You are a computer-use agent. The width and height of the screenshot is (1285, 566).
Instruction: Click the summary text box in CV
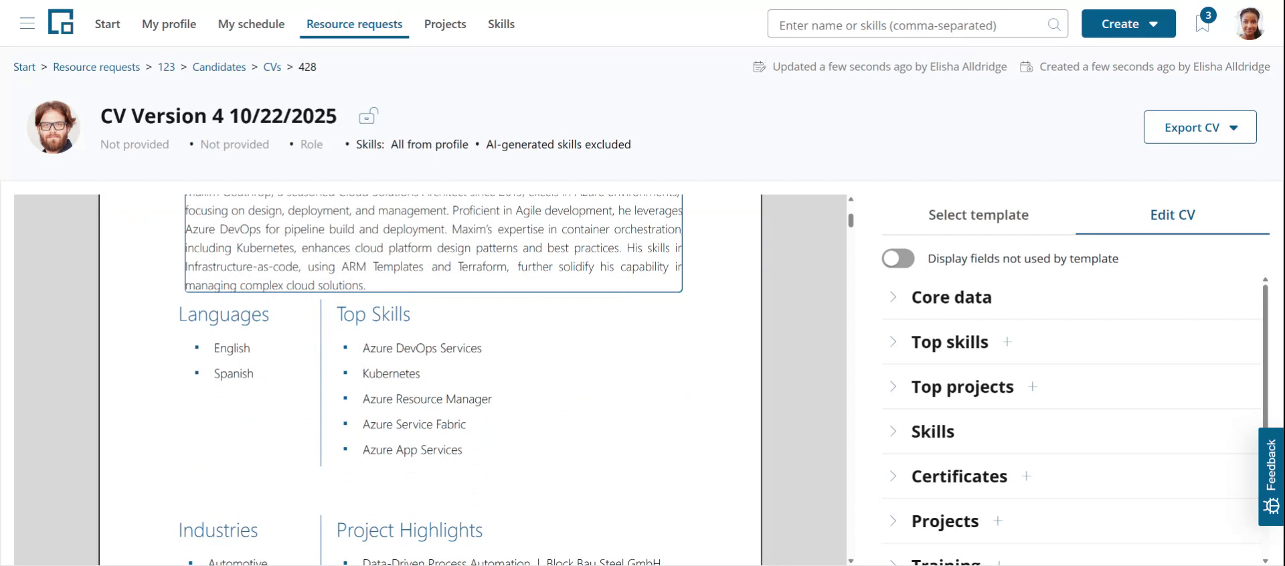click(x=434, y=244)
